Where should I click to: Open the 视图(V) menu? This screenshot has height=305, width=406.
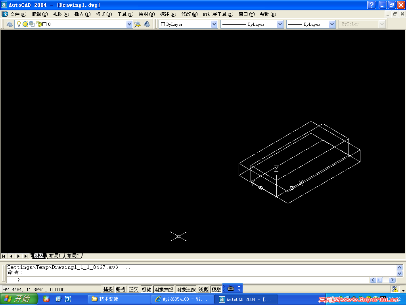pyautogui.click(x=61, y=14)
